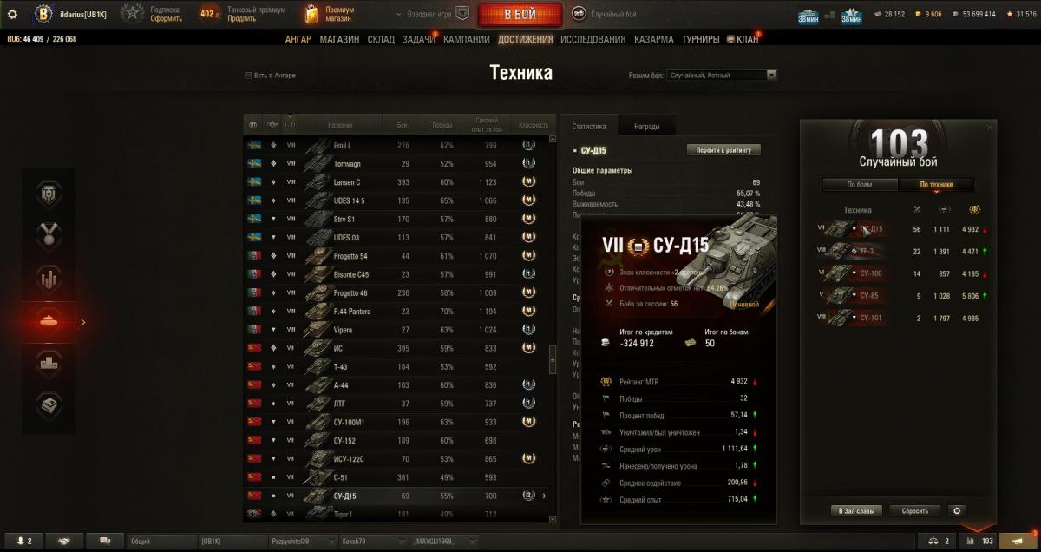The image size is (1041, 552).
Task: Click the Premium shop bag icon
Action: 313,14
